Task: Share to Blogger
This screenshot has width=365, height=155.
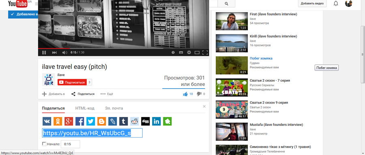Action: click(x=101, y=121)
